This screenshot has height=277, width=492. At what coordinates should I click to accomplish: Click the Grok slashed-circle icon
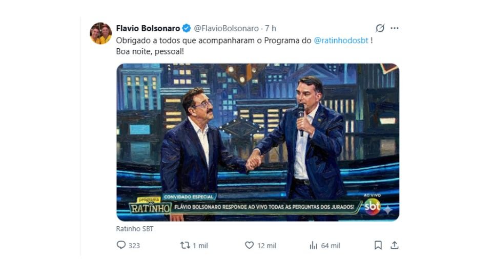[380, 28]
